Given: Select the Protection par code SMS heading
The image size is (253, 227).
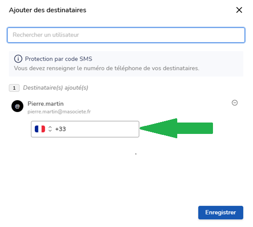Looking at the screenshot, I should (x=59, y=59).
